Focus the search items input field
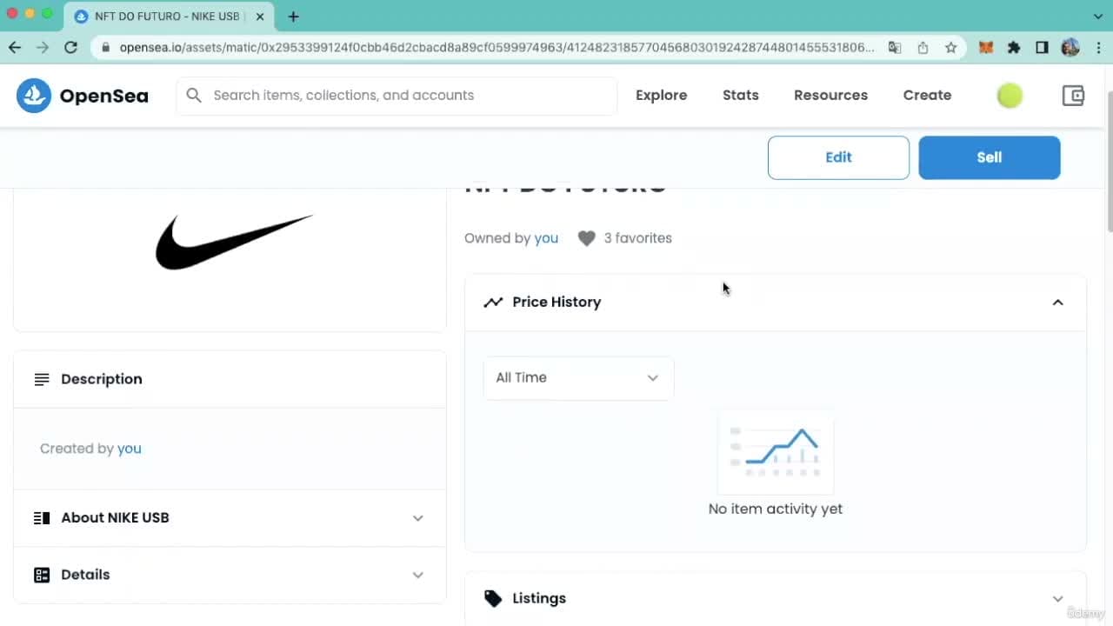The width and height of the screenshot is (1113, 626). click(x=397, y=96)
